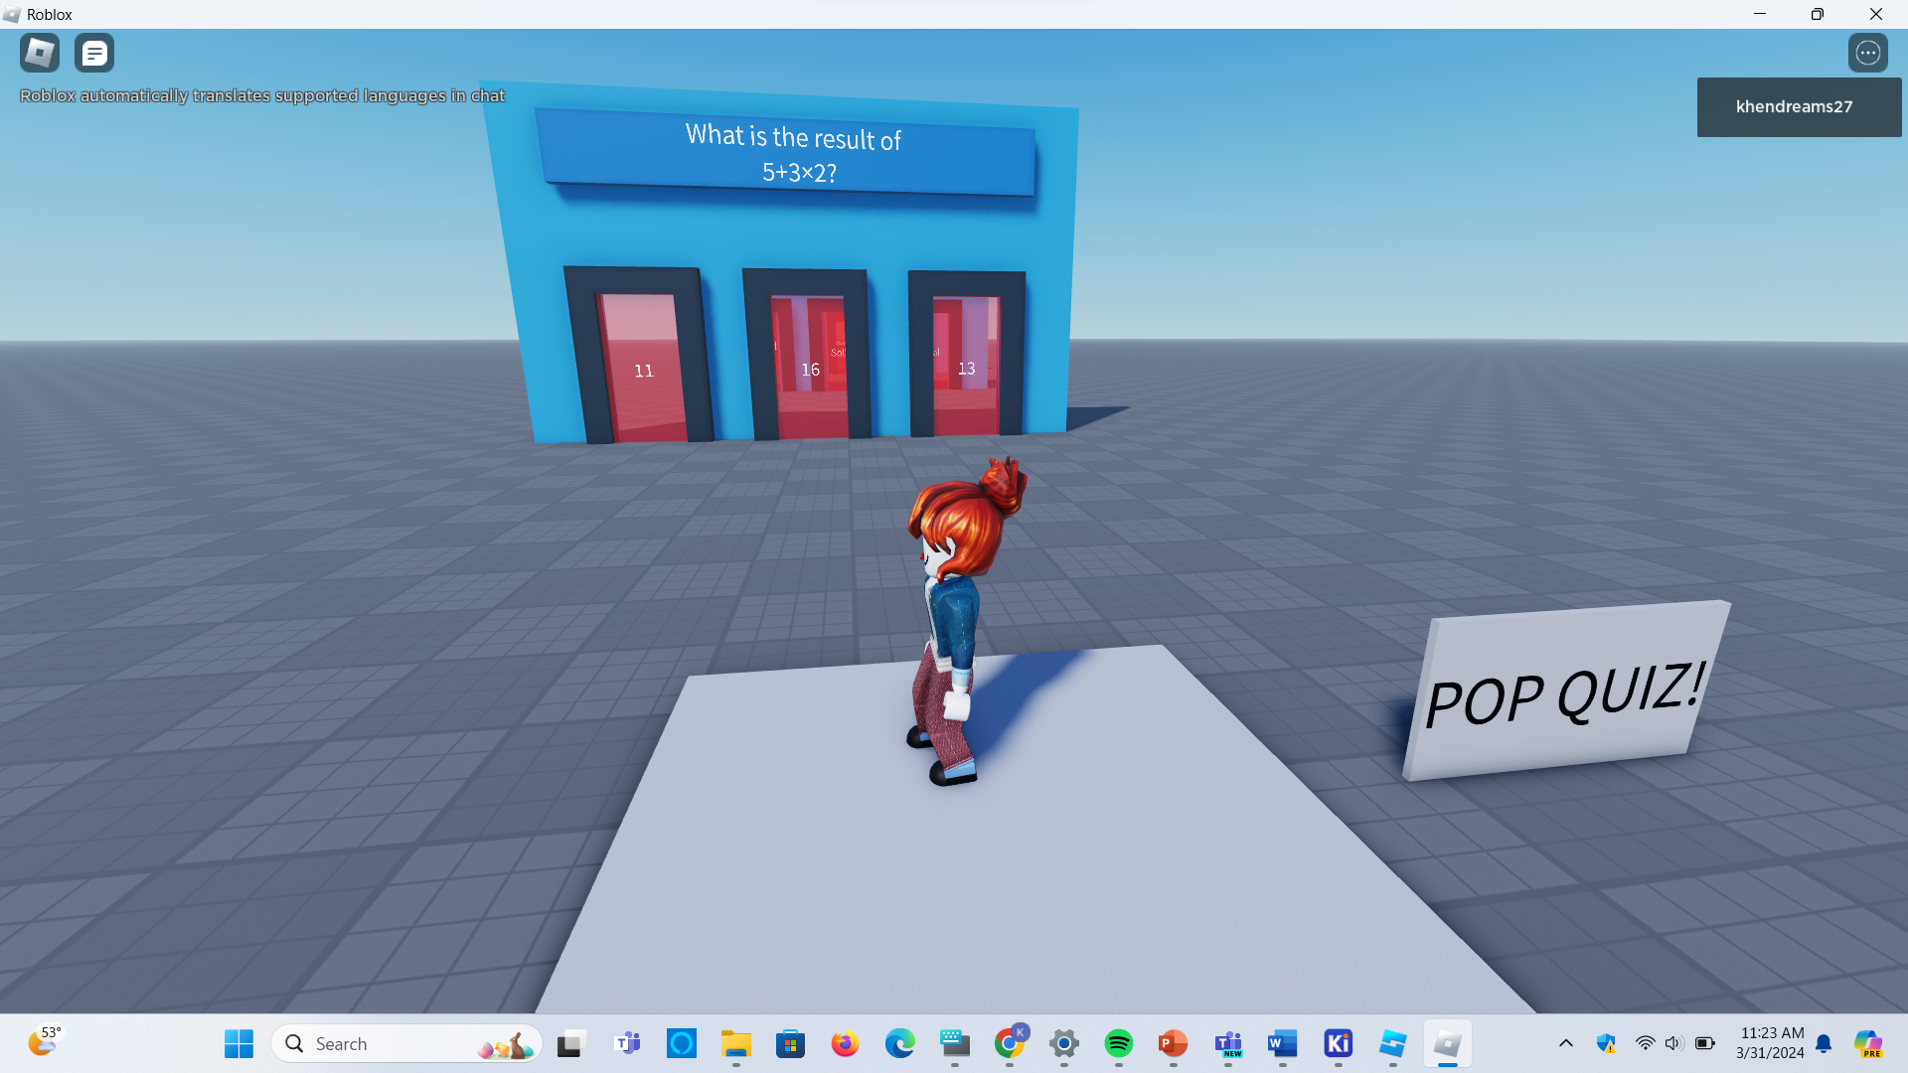Open Google Chrome from the taskbar
This screenshot has height=1073, width=1908.
(1009, 1043)
